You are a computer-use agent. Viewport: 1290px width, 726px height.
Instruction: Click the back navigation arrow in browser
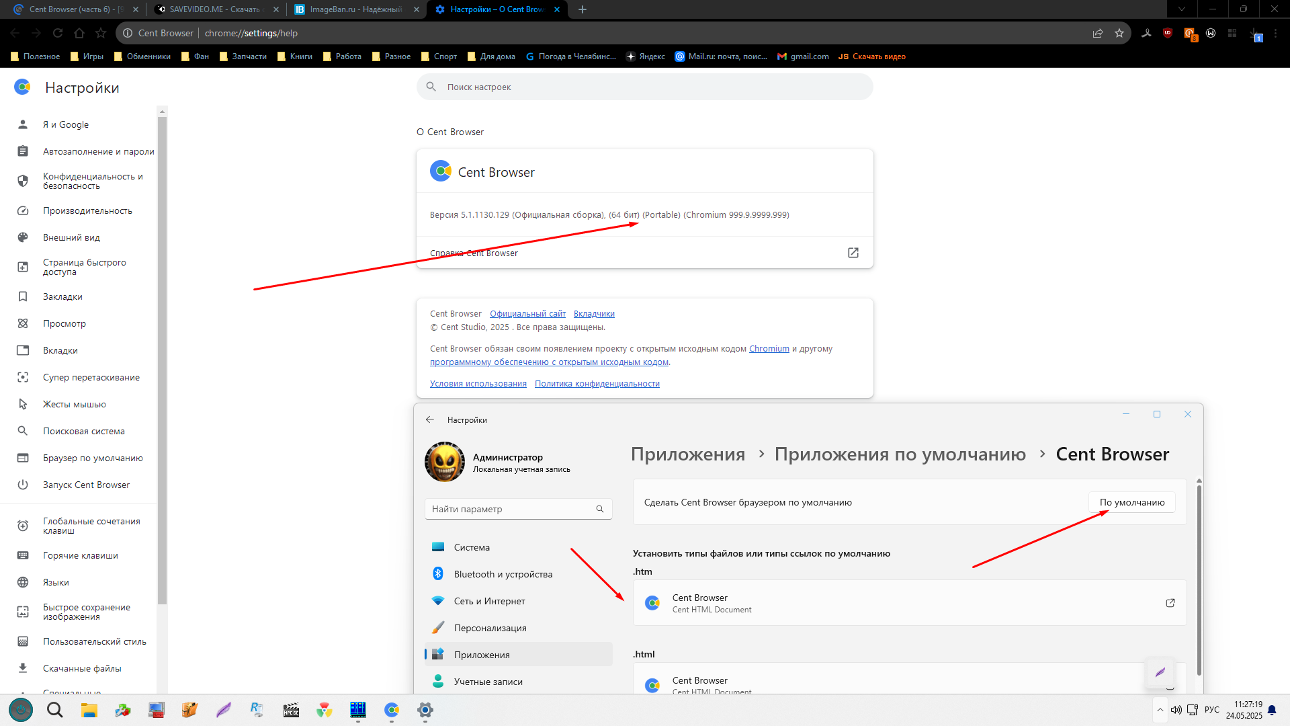point(15,33)
